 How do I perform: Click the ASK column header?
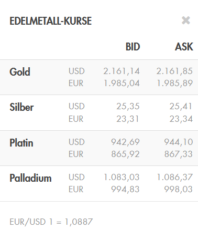(x=184, y=47)
